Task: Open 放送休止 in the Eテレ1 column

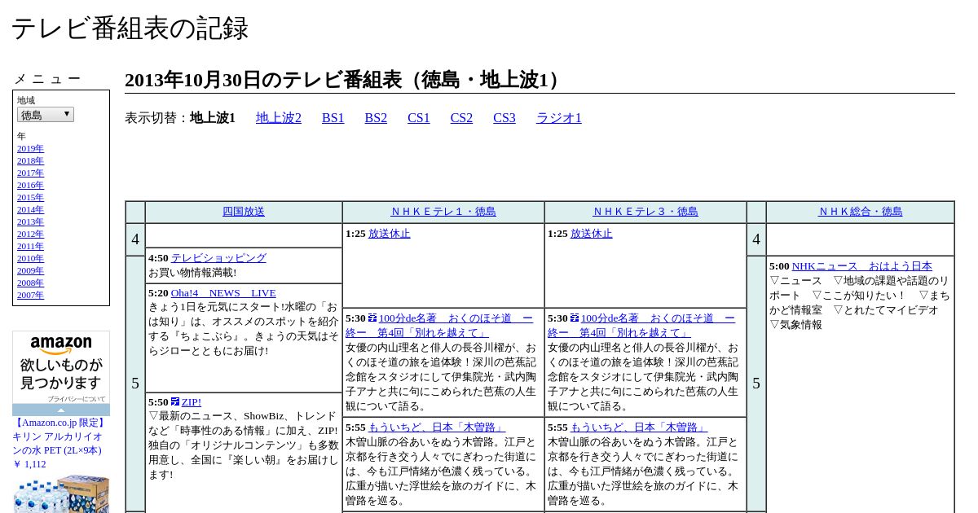Action: tap(390, 233)
